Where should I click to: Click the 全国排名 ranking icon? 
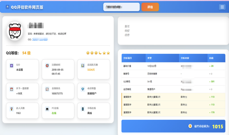(47, 89)
